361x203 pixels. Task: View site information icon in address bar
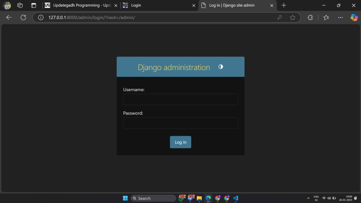pos(41,18)
